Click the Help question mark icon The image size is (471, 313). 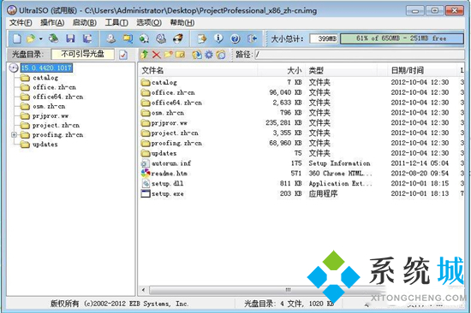point(235,38)
